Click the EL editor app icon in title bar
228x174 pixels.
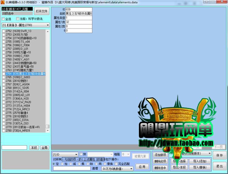2,2
